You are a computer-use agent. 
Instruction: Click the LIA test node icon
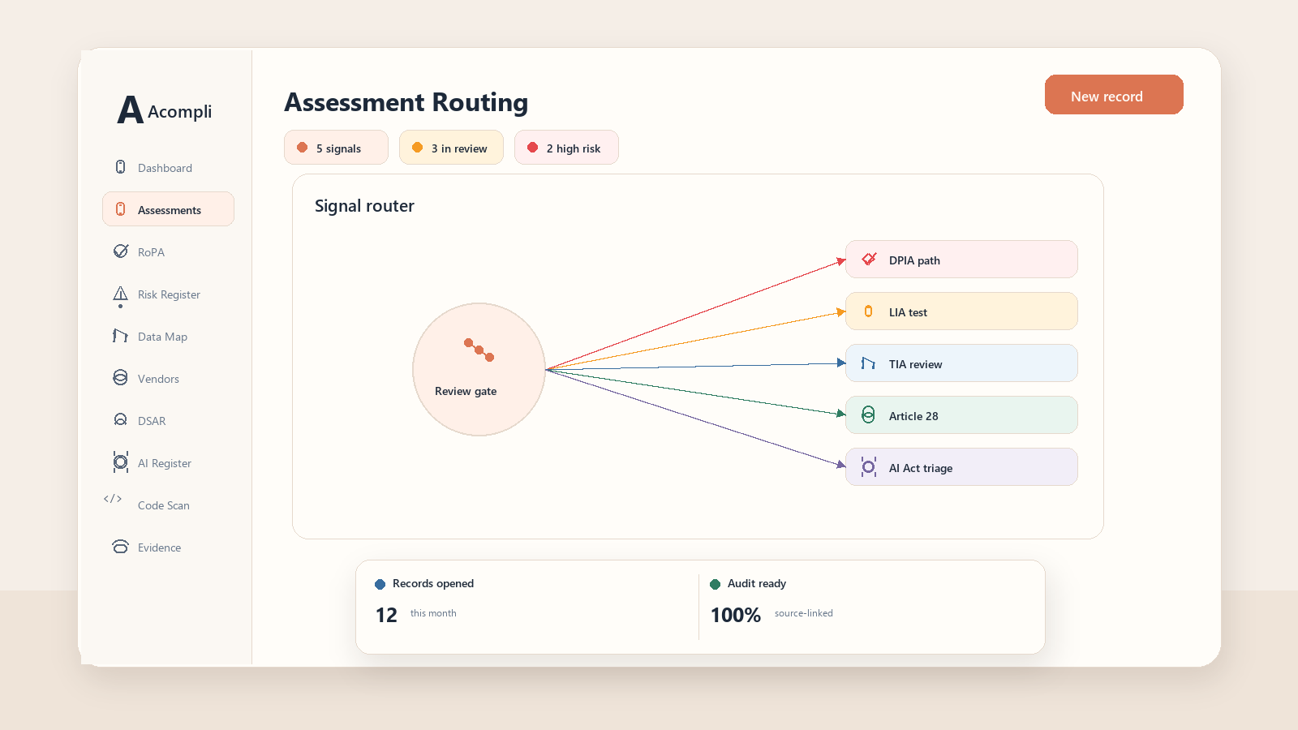tap(868, 311)
